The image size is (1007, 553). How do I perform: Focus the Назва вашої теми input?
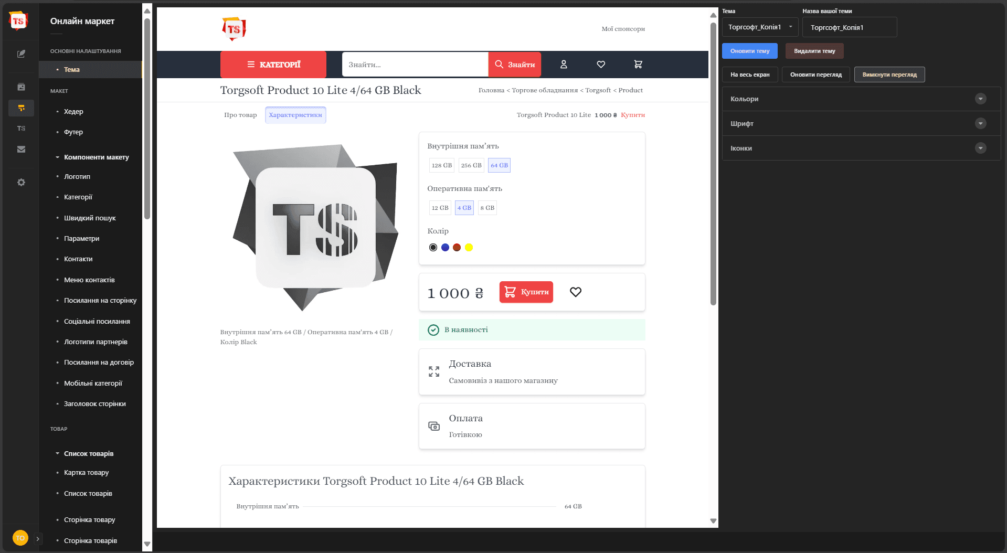coord(850,27)
